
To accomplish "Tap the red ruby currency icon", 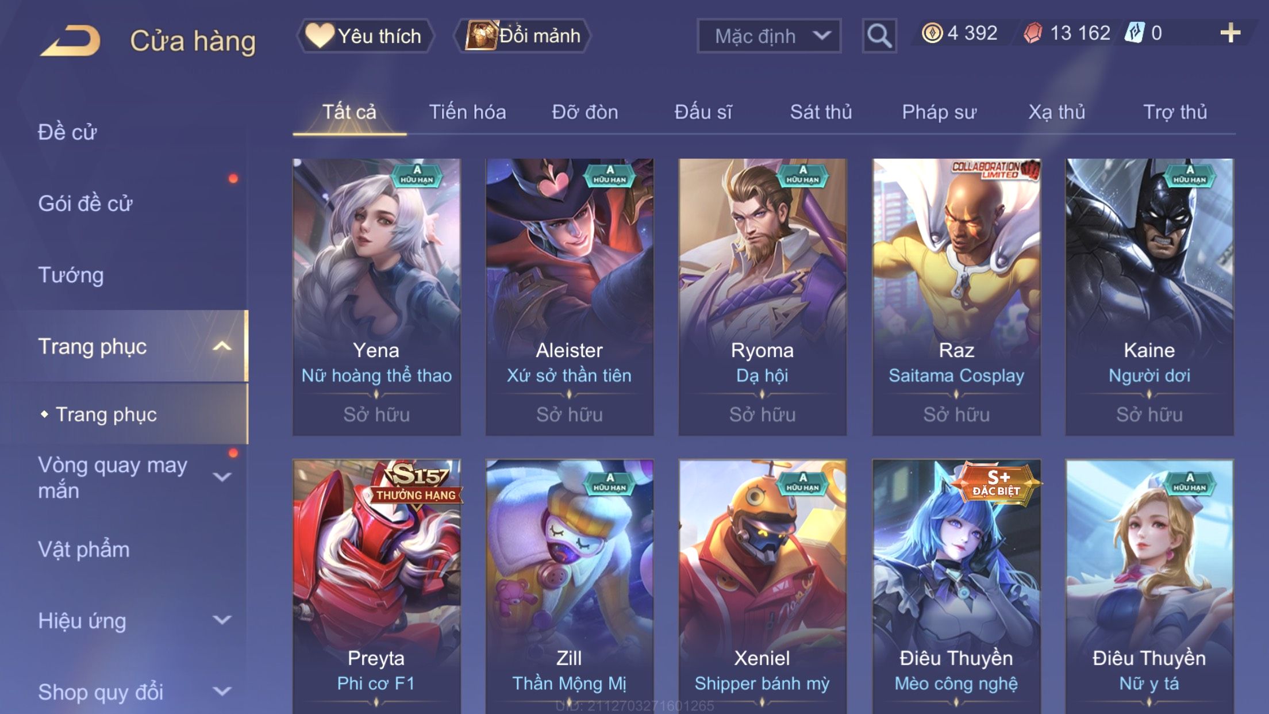I will [x=1033, y=33].
